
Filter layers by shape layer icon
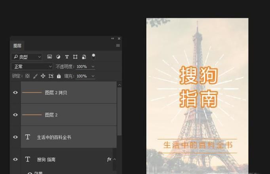[75, 57]
